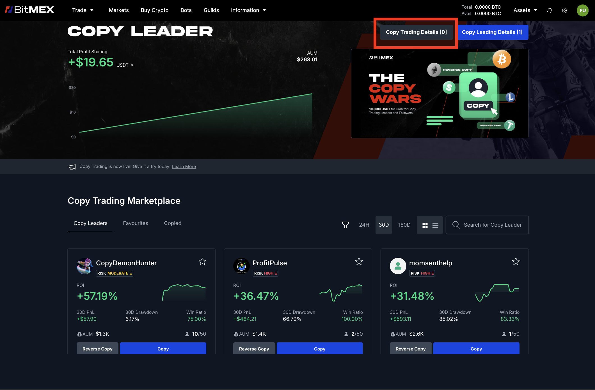
Task: Toggle favourite star for momsenthelp
Action: coord(516,262)
